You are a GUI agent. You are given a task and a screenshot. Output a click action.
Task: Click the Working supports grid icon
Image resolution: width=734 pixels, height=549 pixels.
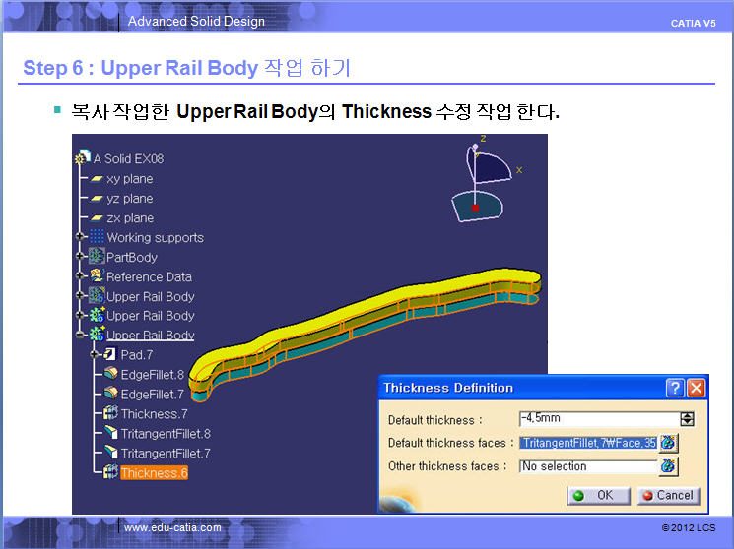click(x=97, y=237)
